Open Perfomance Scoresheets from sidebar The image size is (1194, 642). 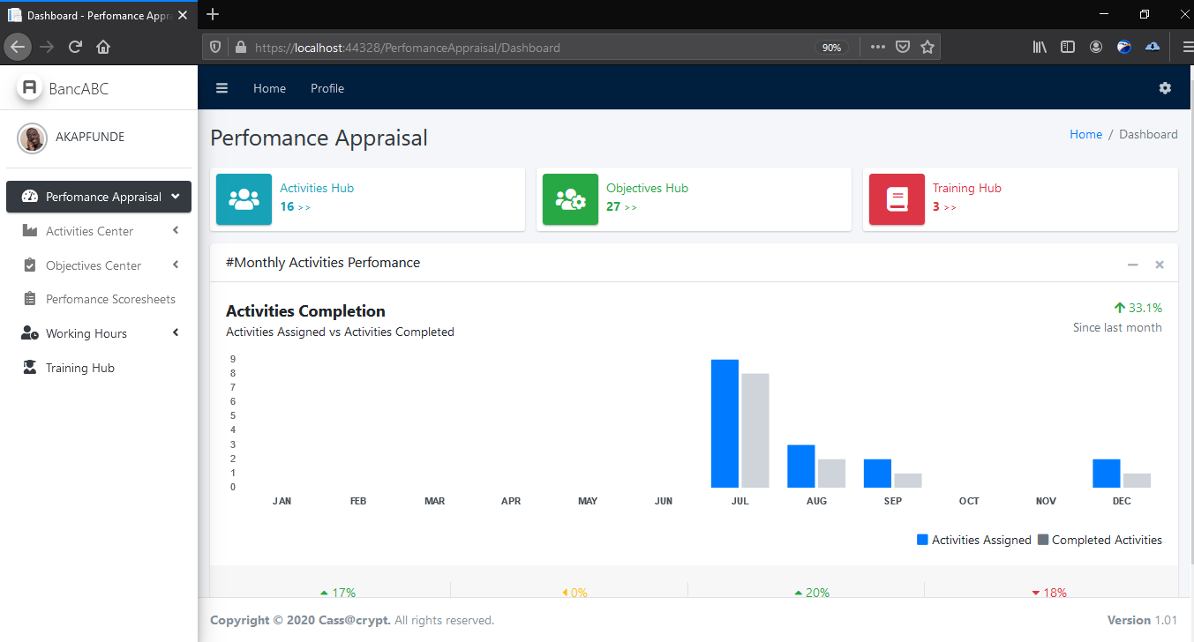click(110, 299)
